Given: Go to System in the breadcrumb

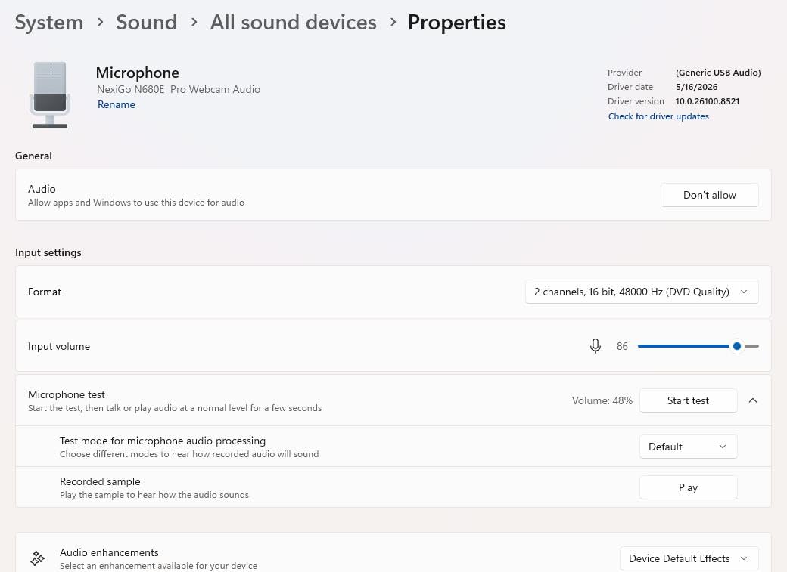Looking at the screenshot, I should click(x=49, y=23).
